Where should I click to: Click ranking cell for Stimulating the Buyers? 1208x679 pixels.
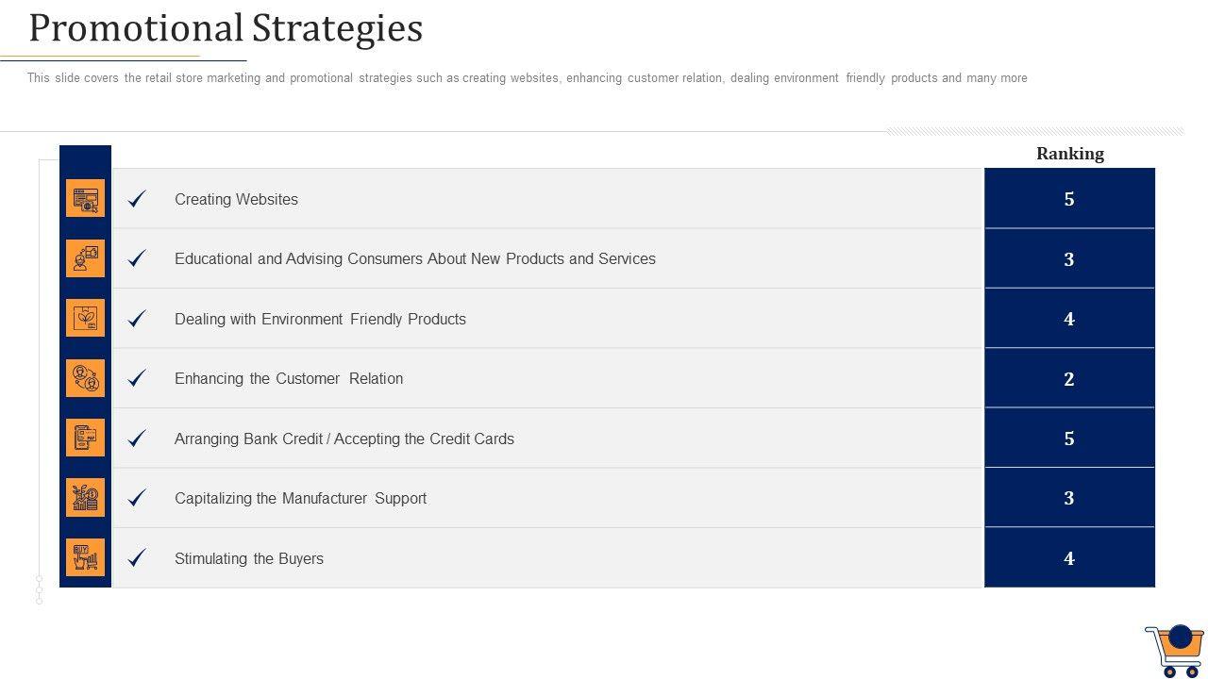[x=1069, y=558]
